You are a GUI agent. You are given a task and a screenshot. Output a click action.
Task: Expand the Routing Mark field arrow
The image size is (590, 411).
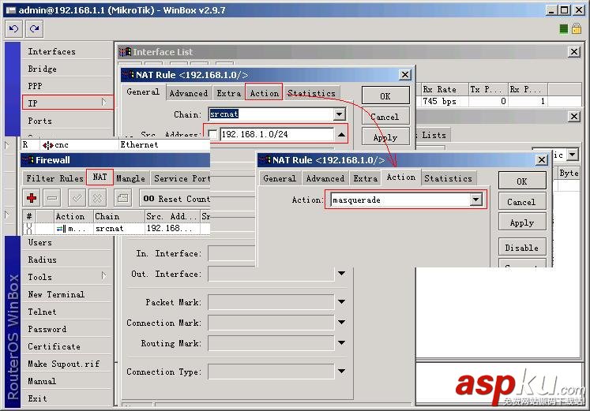point(341,342)
